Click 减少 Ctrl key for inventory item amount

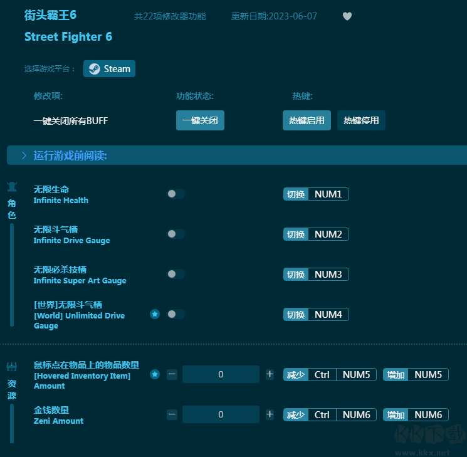(x=322, y=375)
